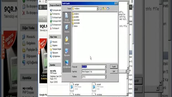Image resolution: width=172 pixels, height=97 pixels.
Task: Go back using Save dialog's back arrow
Action: tap(101, 9)
